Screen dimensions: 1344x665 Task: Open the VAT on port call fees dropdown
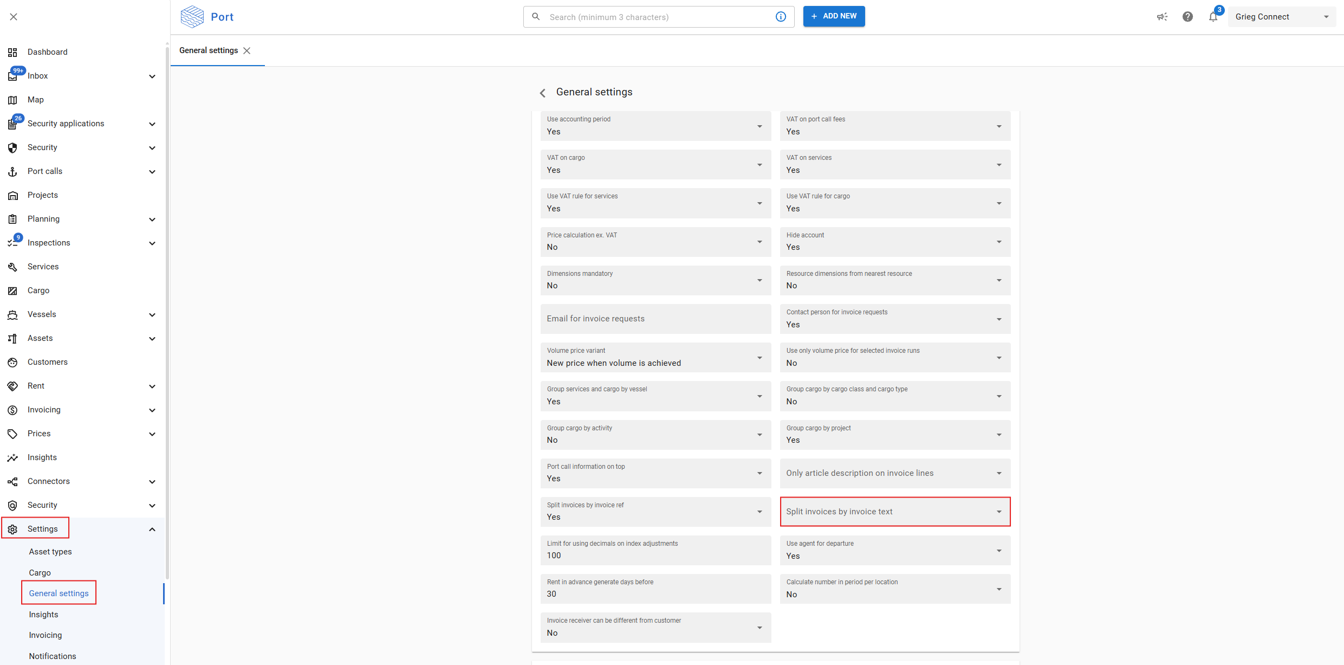tap(895, 126)
